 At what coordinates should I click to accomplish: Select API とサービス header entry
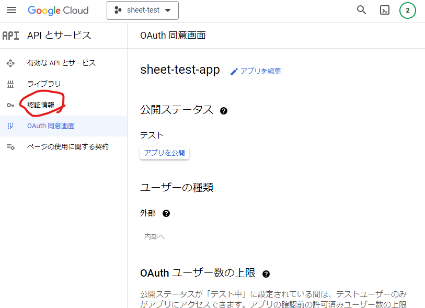click(x=59, y=36)
